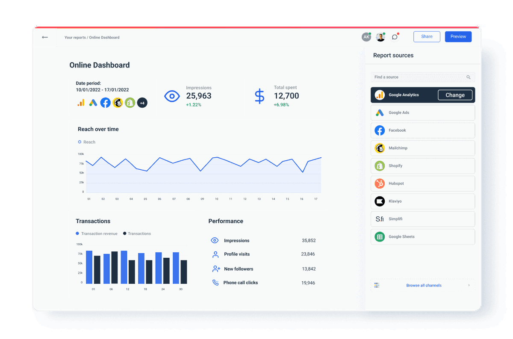Click the Facebook icon in the source row

(x=105, y=103)
